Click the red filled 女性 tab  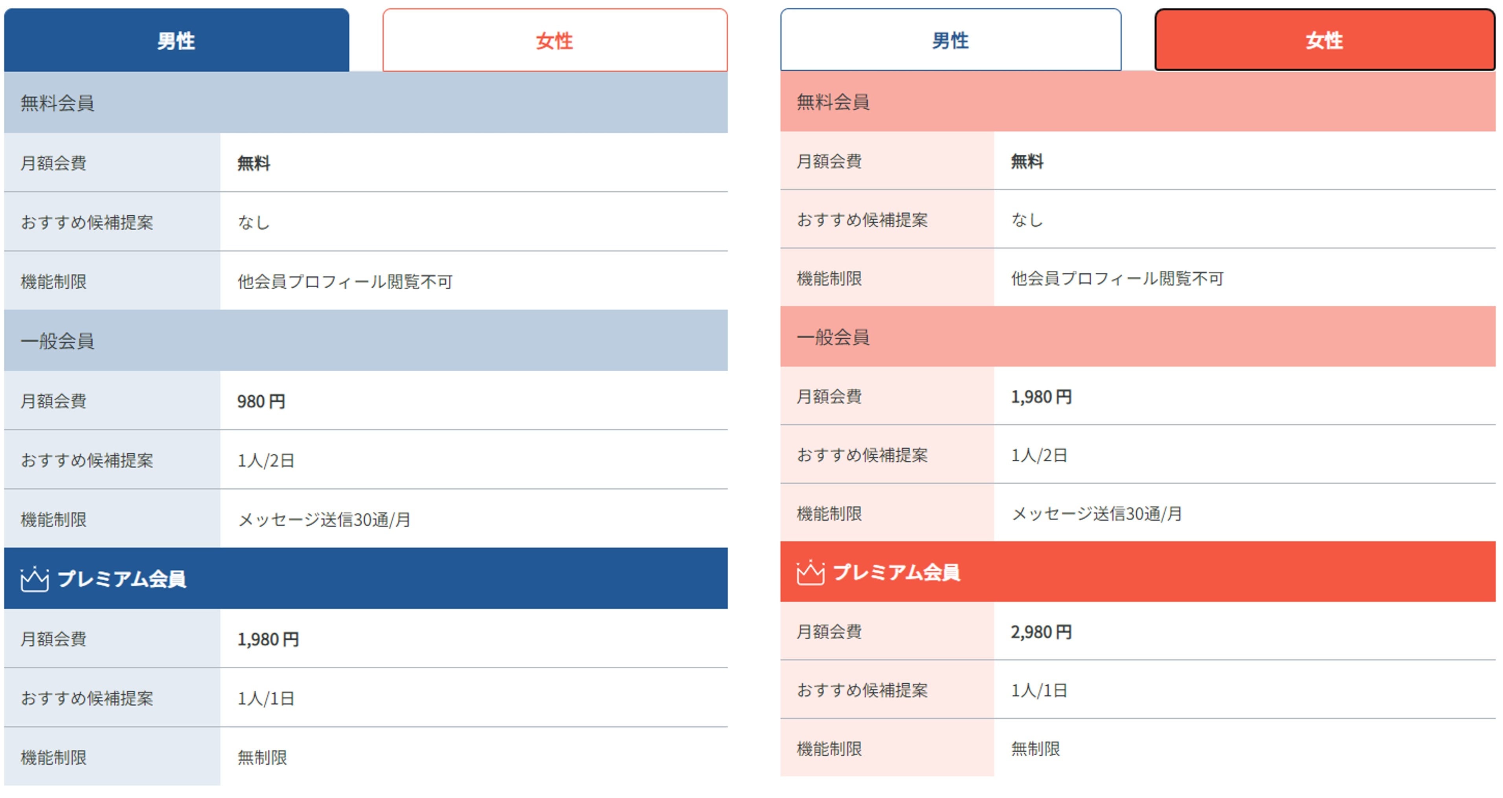click(x=1324, y=41)
